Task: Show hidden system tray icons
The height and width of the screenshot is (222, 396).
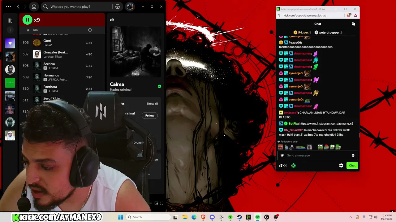Action: 351,217
